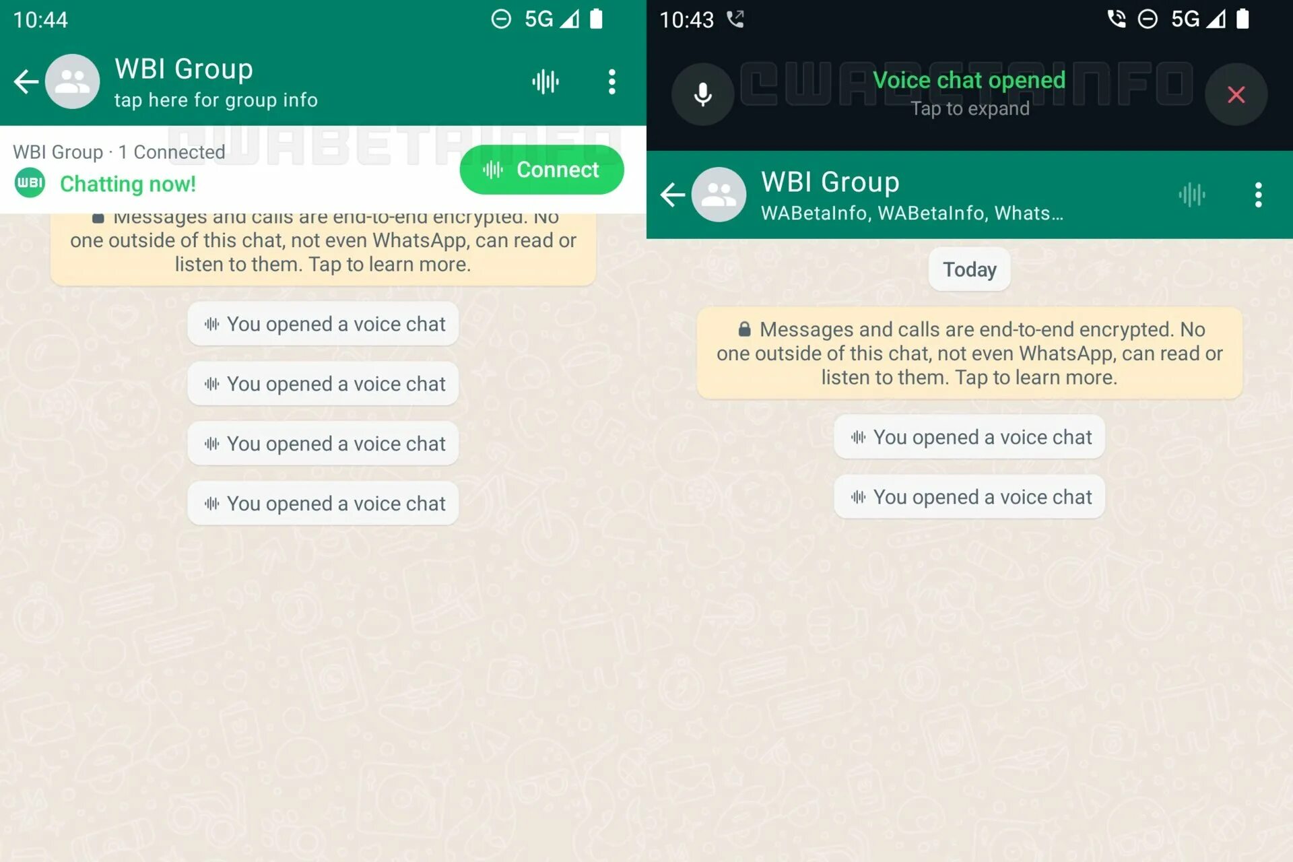This screenshot has height=862, width=1293.
Task: Tap the group avatar icon in right chat
Action: pyautogui.click(x=720, y=193)
